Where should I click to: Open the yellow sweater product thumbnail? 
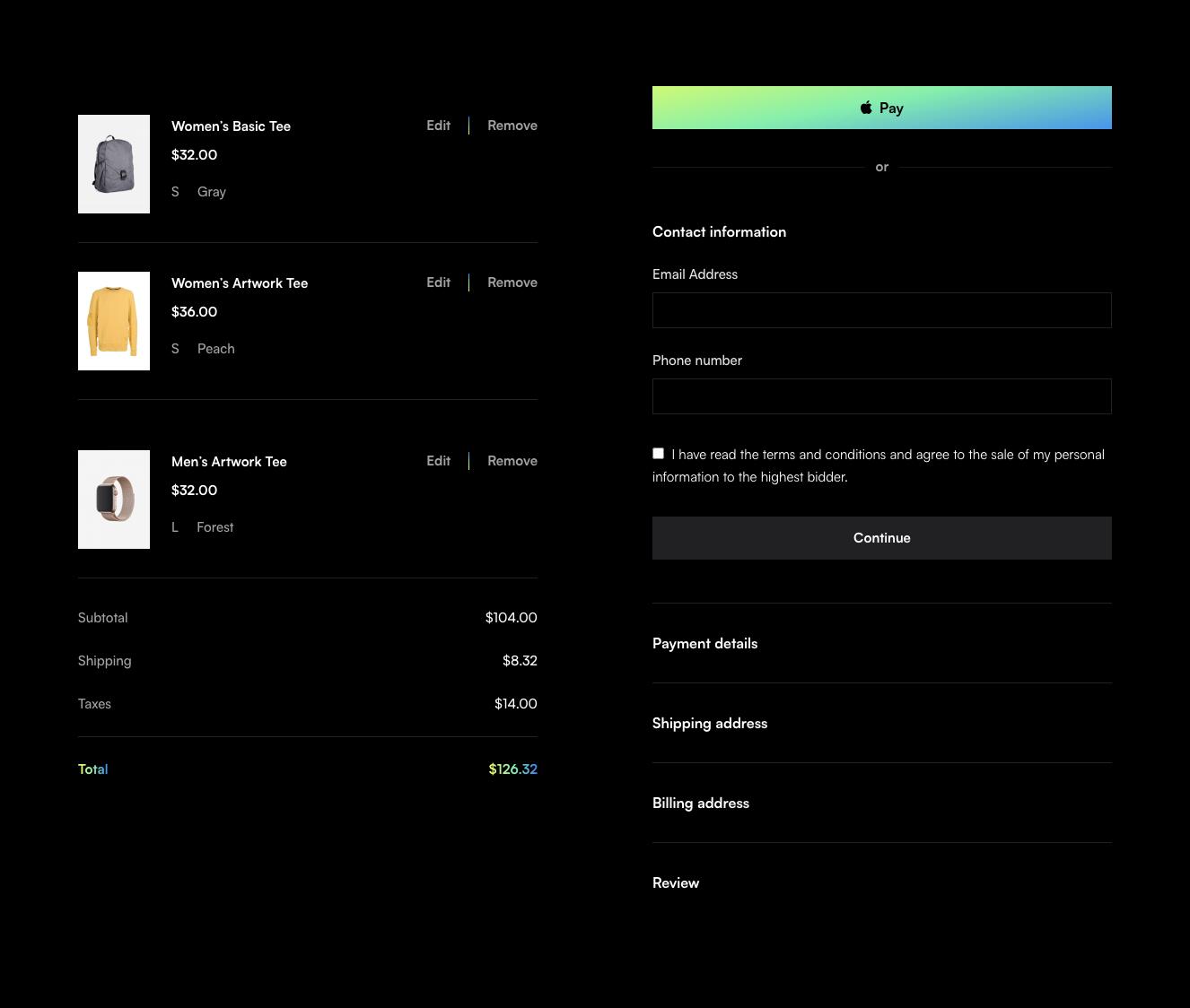click(114, 321)
